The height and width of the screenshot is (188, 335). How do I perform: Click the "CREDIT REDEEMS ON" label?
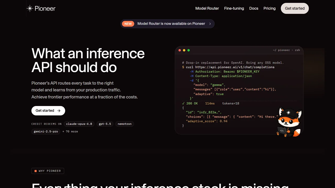[47, 124]
